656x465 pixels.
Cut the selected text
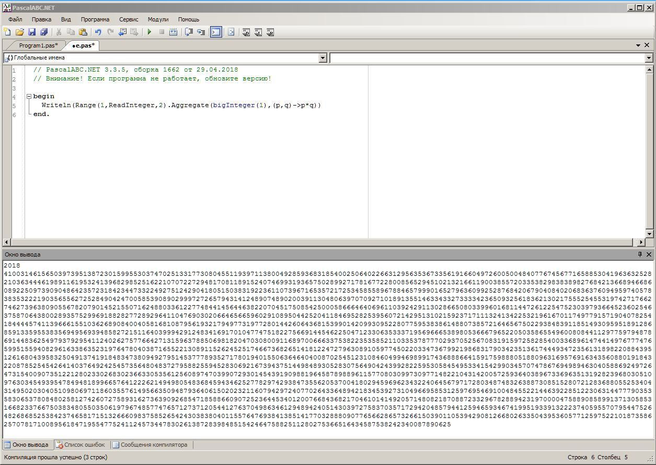59,32
